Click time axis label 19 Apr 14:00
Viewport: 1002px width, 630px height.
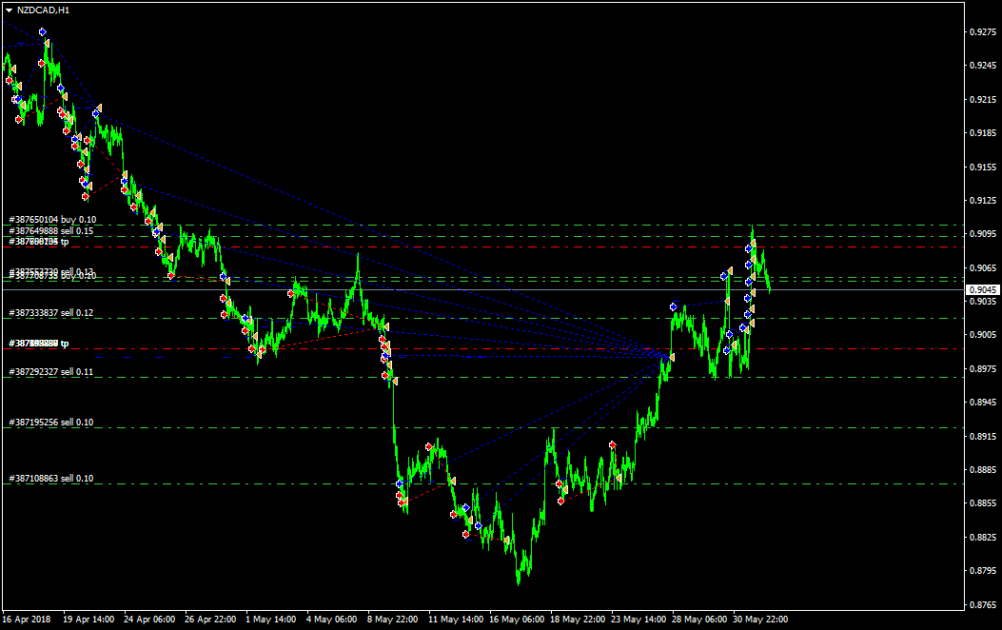click(88, 620)
